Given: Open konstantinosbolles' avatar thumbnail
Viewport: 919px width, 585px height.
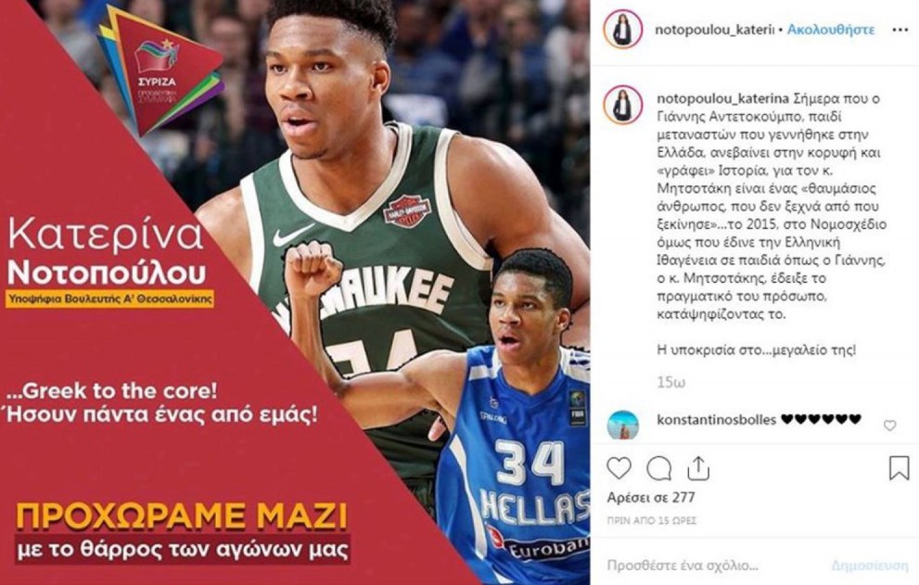Looking at the screenshot, I should point(622,425).
